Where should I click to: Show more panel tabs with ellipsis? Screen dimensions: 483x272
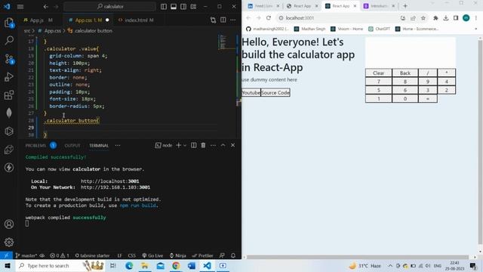[x=118, y=146]
